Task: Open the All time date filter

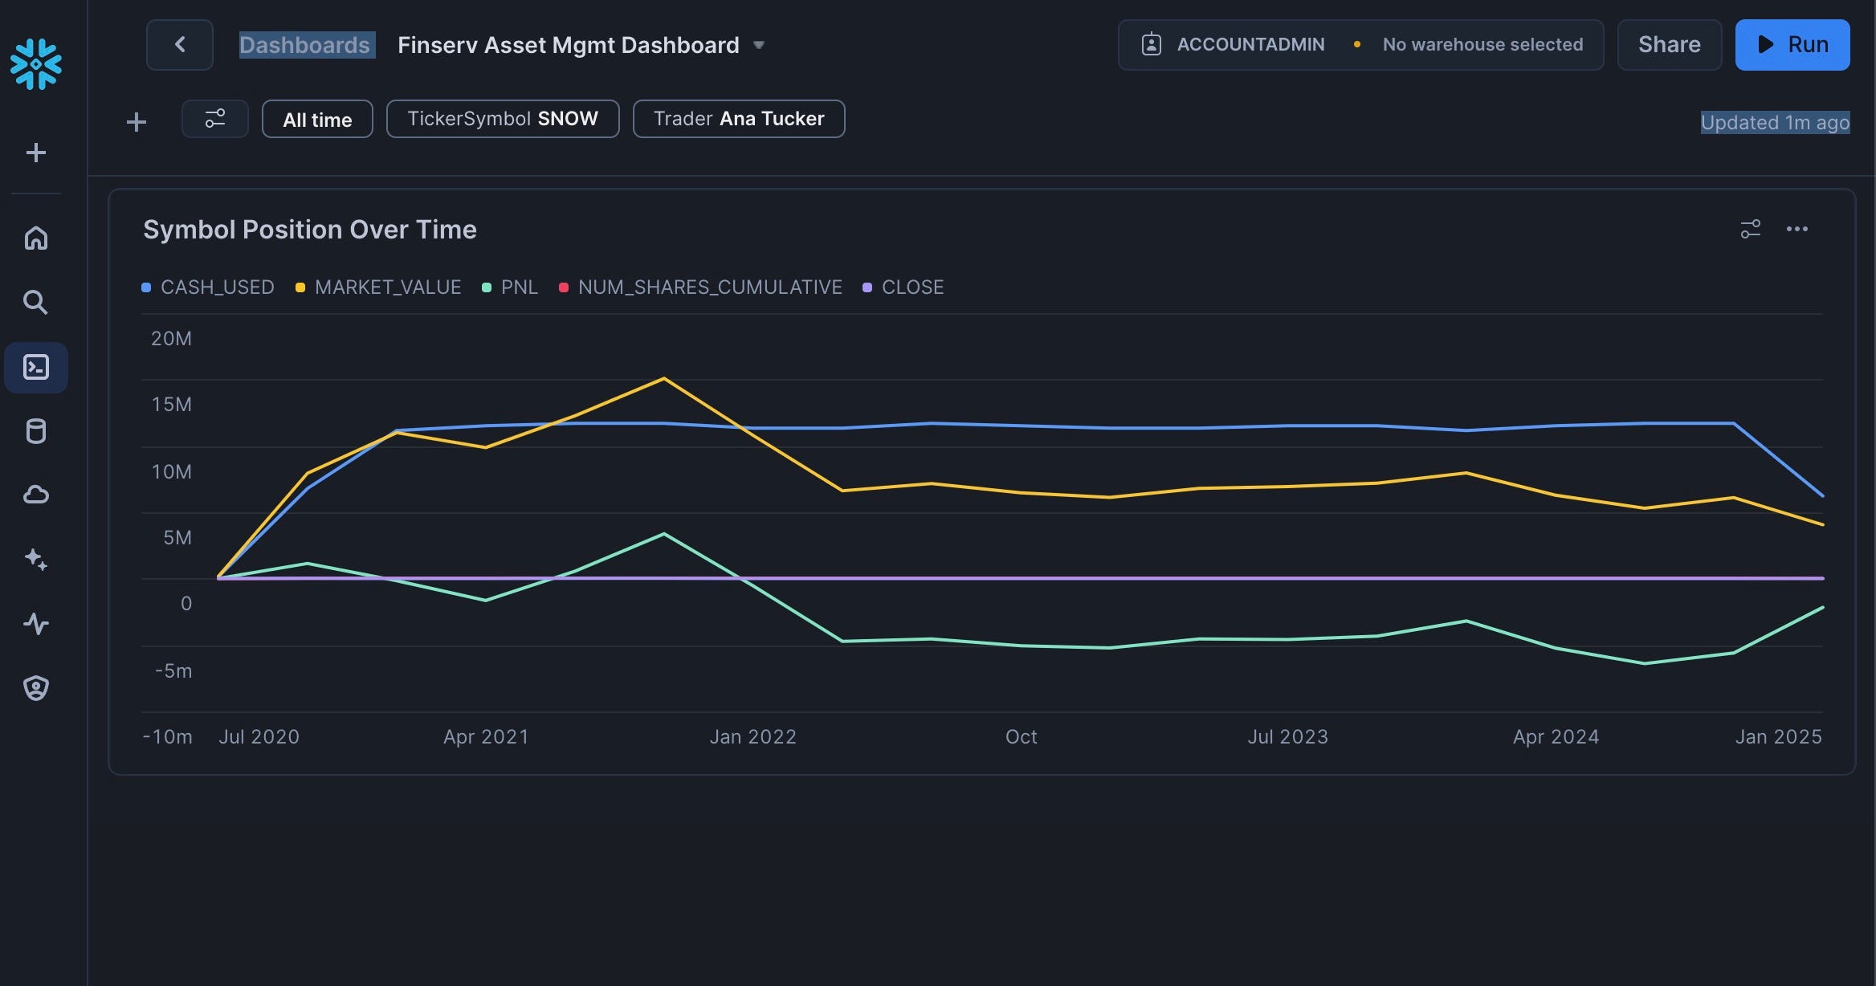Action: 317,120
